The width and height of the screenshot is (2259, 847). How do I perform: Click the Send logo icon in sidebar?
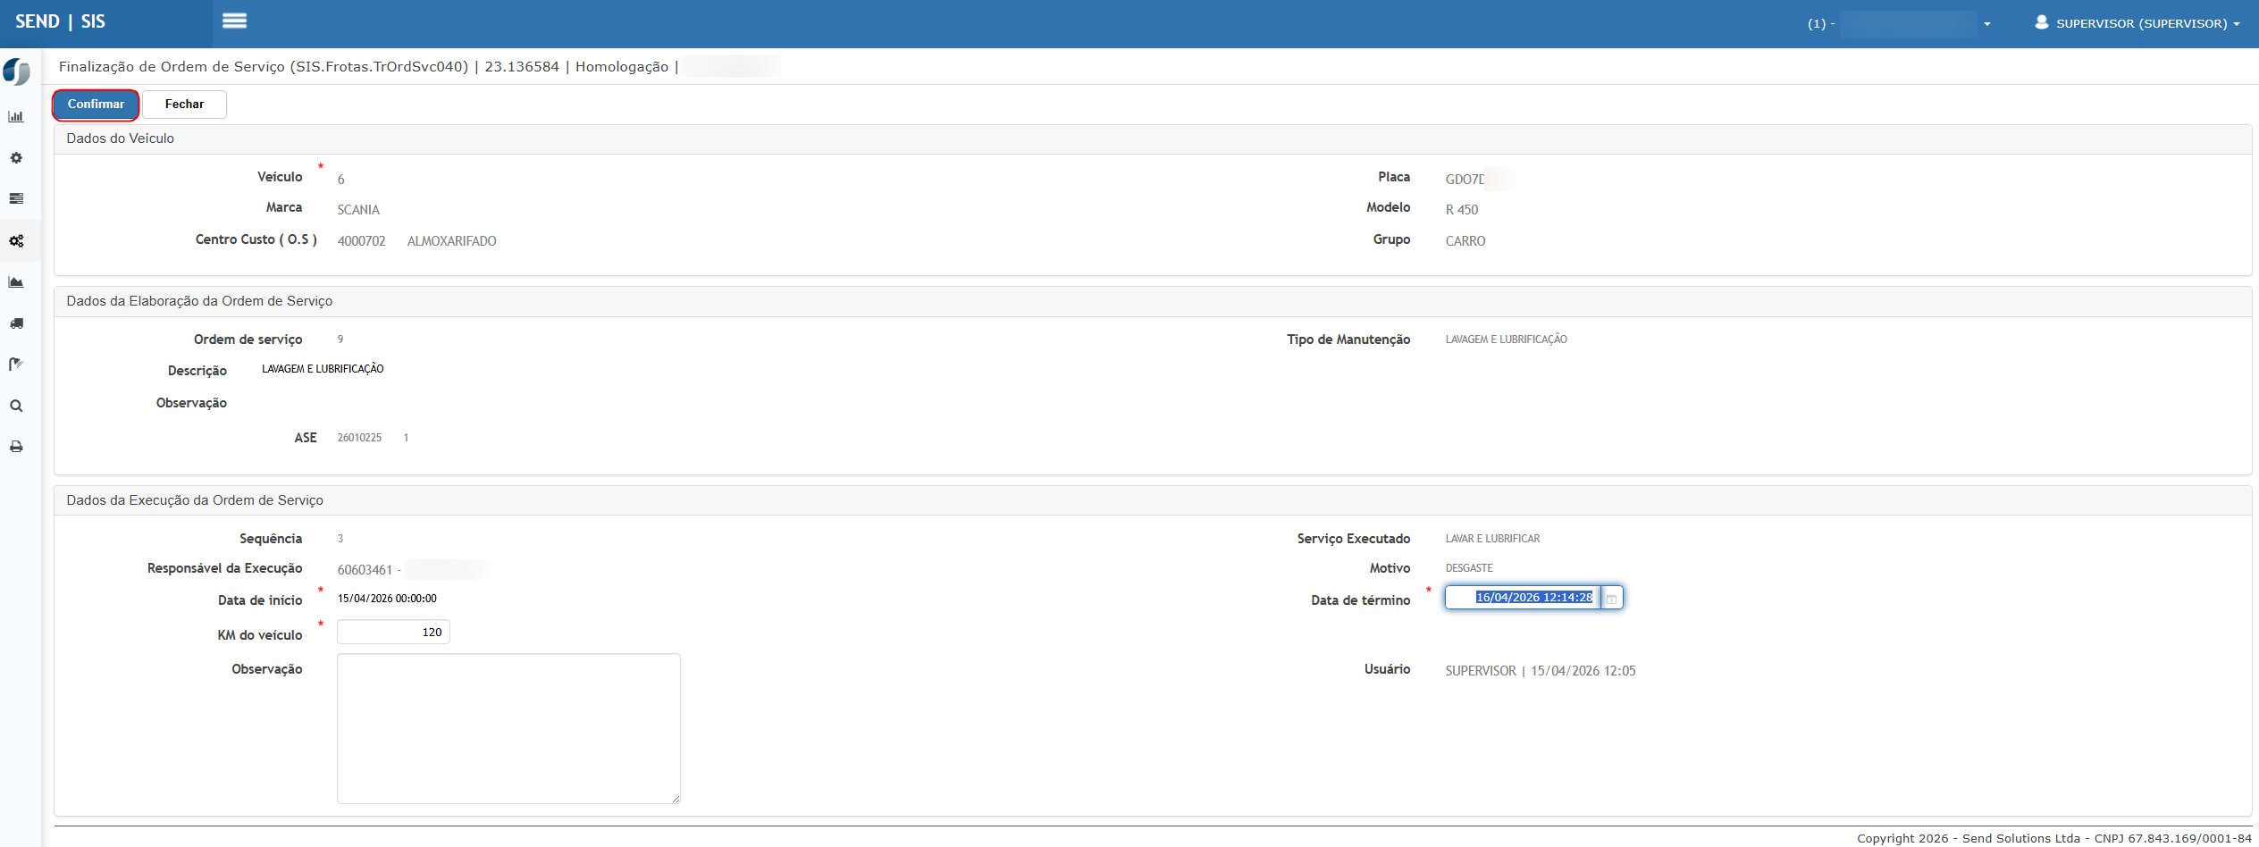(17, 71)
